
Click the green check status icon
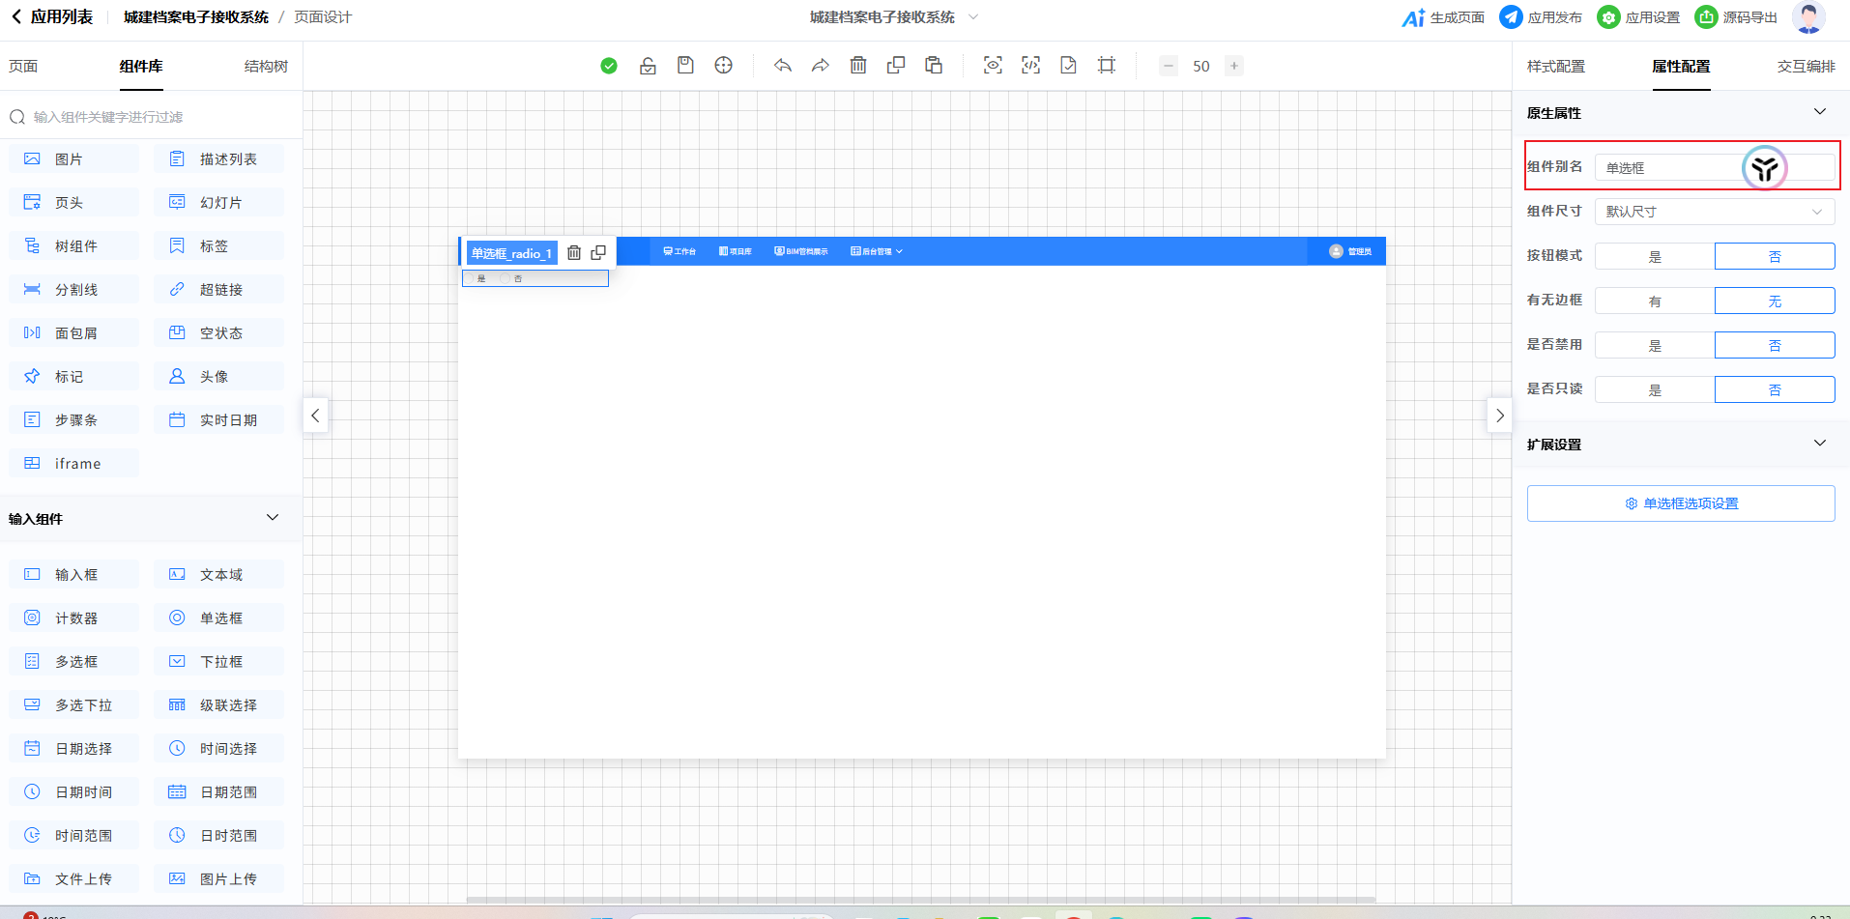tap(609, 66)
